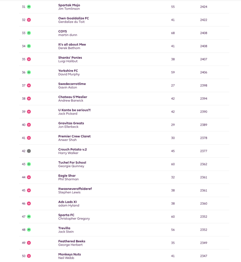Click the green up arrow beside rank 36
Image resolution: width=241 pixels, height=262 pixels.
click(29, 72)
